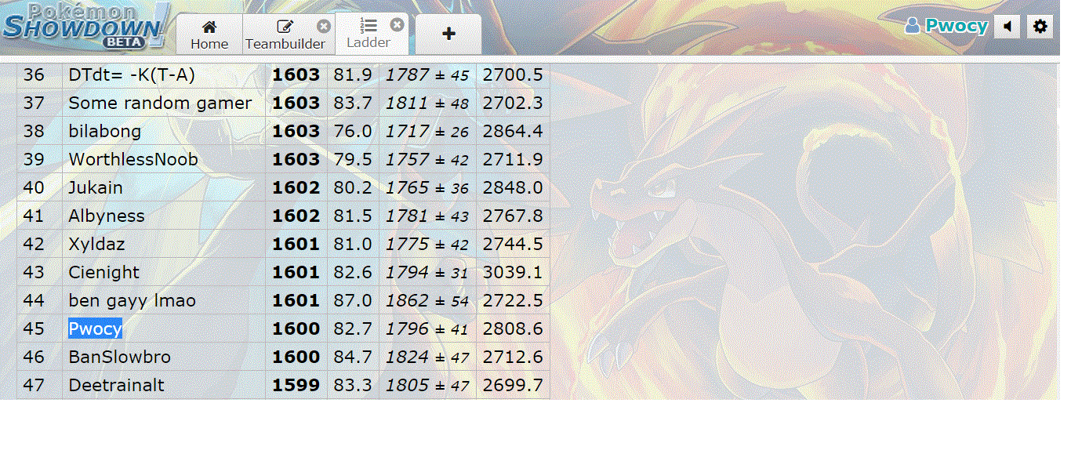Image resolution: width=1071 pixels, height=450 pixels.
Task: Click player Deetrainalt
Action: point(116,386)
